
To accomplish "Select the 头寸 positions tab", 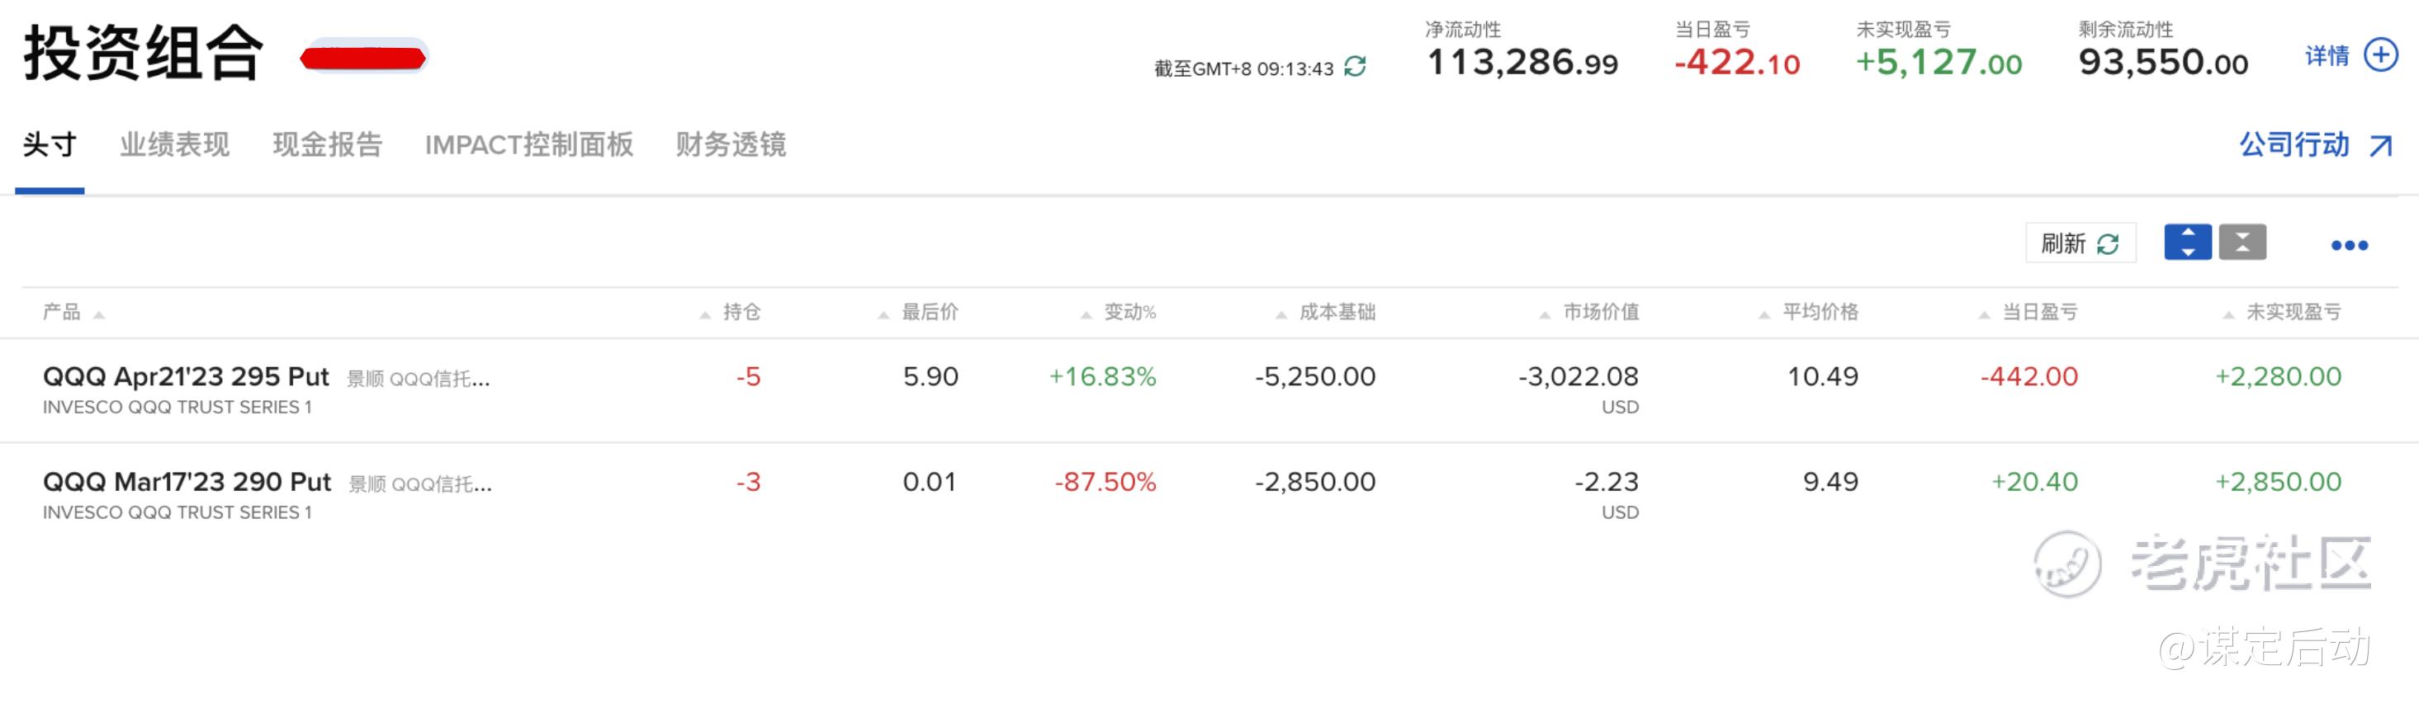I will (x=50, y=144).
